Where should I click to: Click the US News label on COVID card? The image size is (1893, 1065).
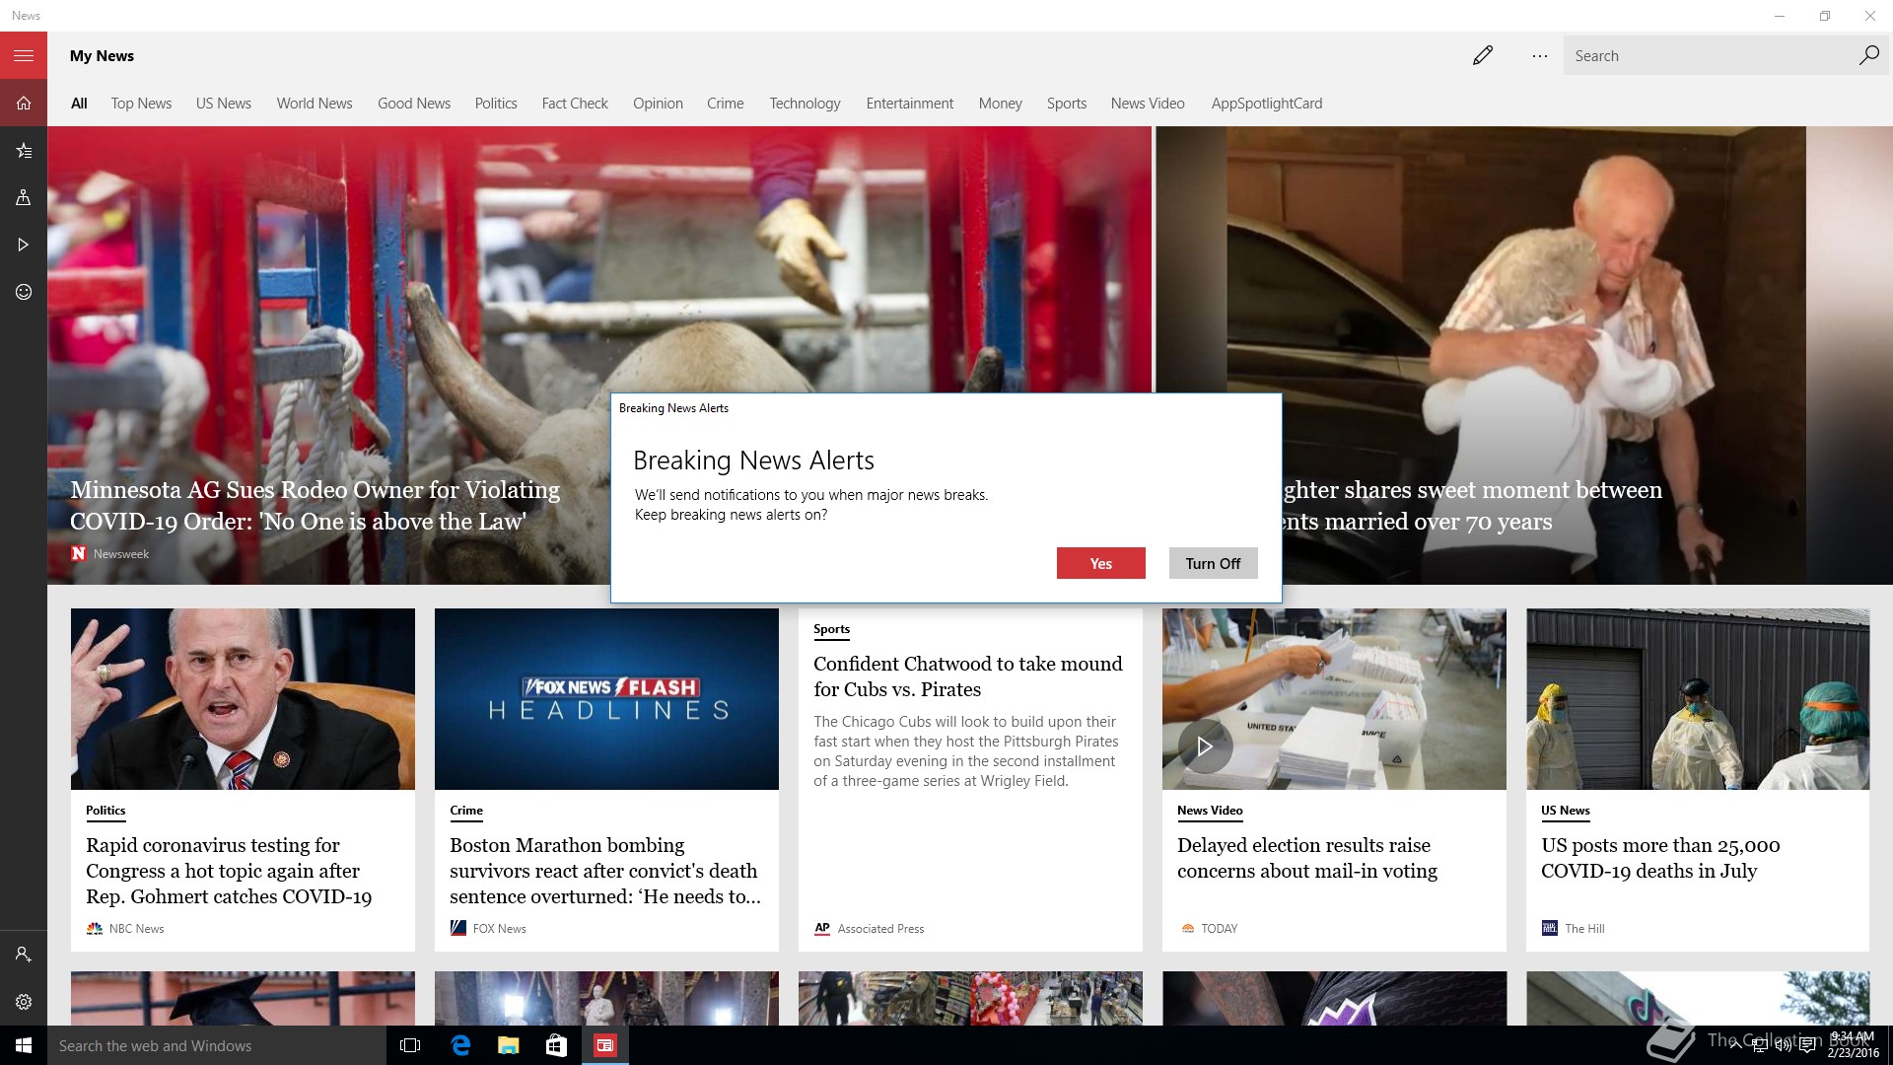[1566, 811]
